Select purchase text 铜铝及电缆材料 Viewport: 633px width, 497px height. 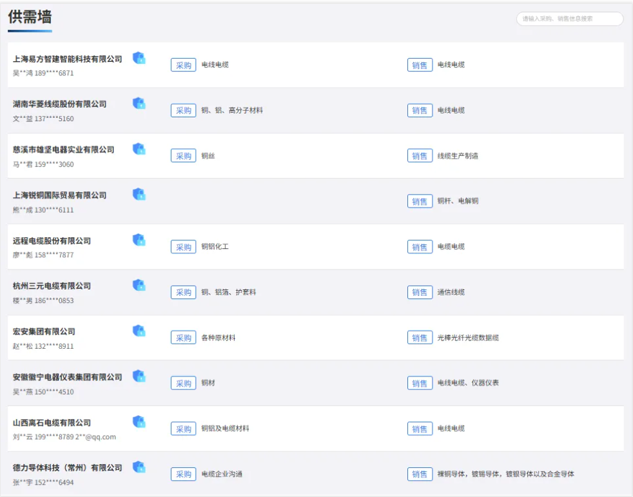pos(225,429)
